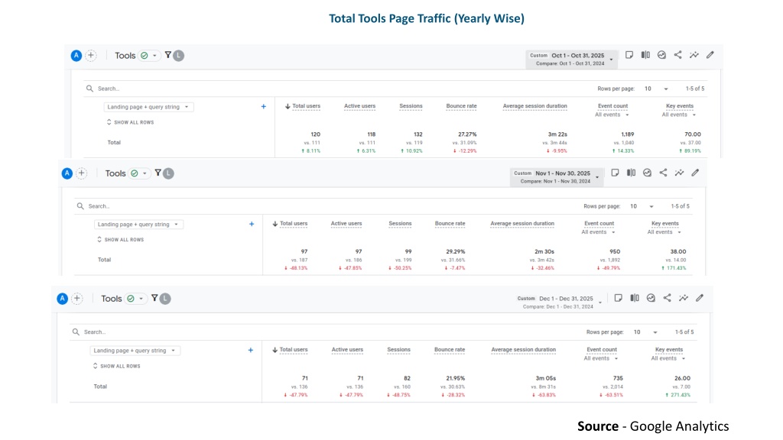Click the edit pencil icon in the November report
The width and height of the screenshot is (783, 440).
(x=695, y=173)
